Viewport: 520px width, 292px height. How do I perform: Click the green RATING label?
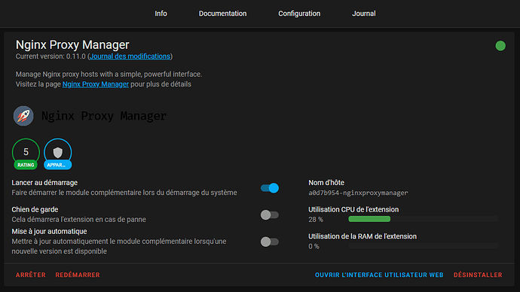click(x=26, y=165)
